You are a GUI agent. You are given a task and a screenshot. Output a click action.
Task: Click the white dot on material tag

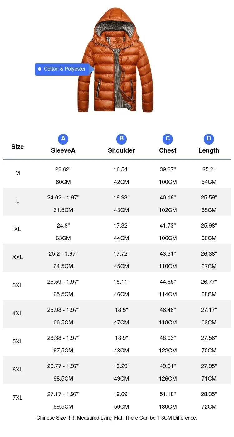[x=40, y=69]
